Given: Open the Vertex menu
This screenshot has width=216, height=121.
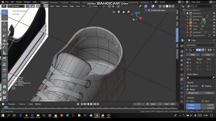Looking at the screenshot, I should (65, 6).
